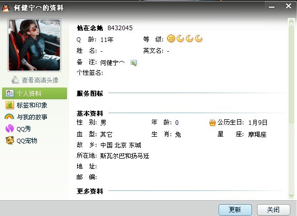The width and height of the screenshot is (297, 216).
Task: Open the 个人资料 tab
Action: pyautogui.click(x=34, y=93)
